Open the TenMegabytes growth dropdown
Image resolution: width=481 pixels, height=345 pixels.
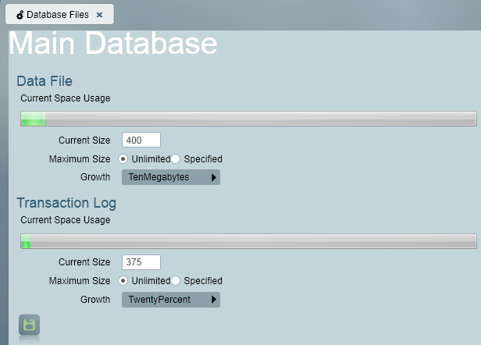pos(171,177)
